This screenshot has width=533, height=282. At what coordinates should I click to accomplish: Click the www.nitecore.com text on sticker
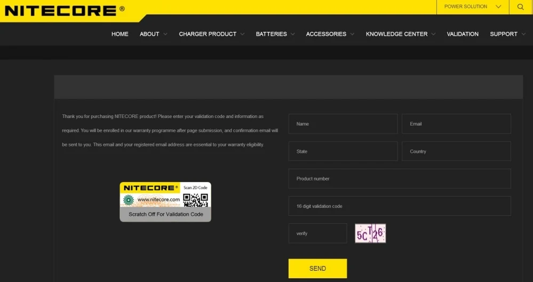pos(159,200)
